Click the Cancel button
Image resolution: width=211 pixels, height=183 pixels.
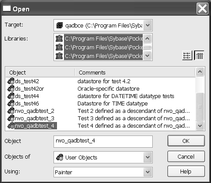pos(186,156)
